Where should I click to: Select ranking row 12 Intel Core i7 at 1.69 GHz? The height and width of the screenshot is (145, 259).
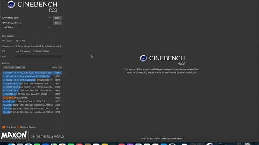click(x=32, y=112)
